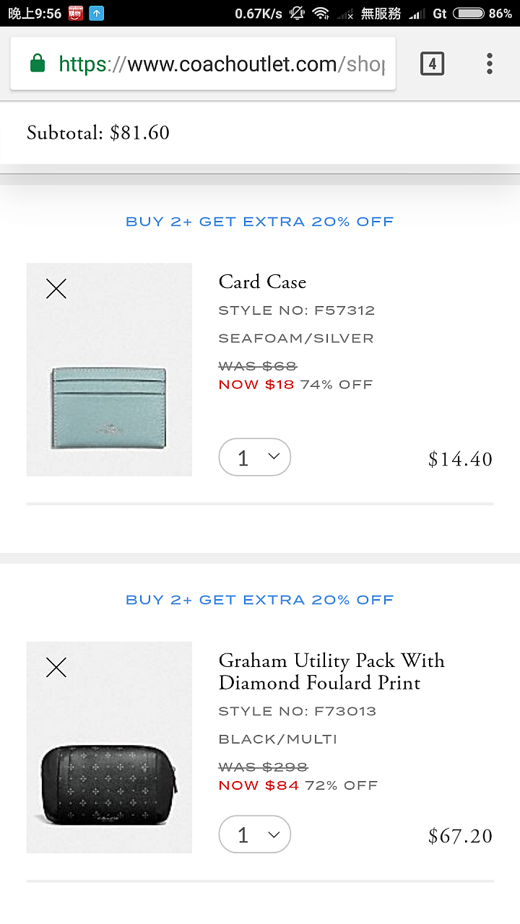Tap the battery icon in status bar

(469, 13)
